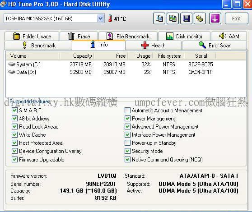Viewport: 252px width, 212px height.
Task: Toggle Interface Power Management checkbox
Action: pos(128,135)
